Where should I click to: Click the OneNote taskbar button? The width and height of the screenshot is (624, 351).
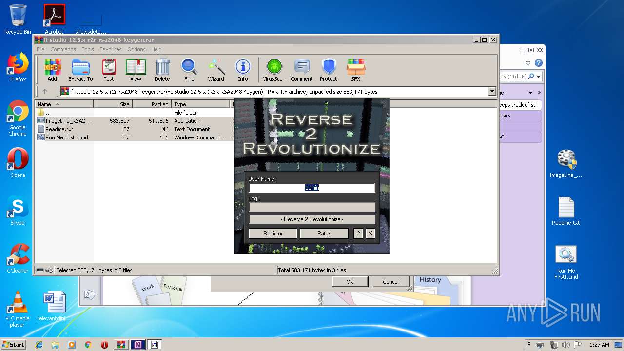pos(138,345)
